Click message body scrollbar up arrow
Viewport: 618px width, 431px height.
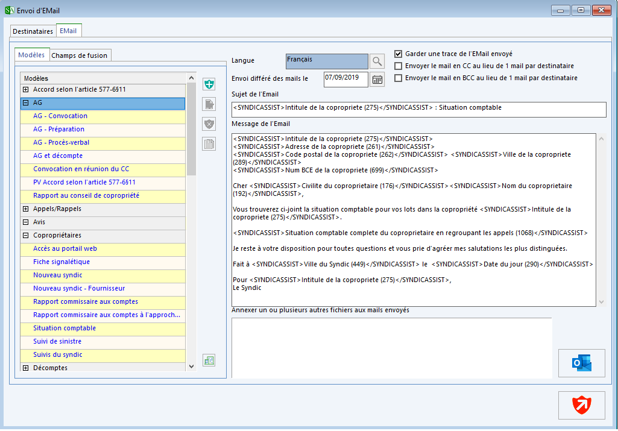602,138
